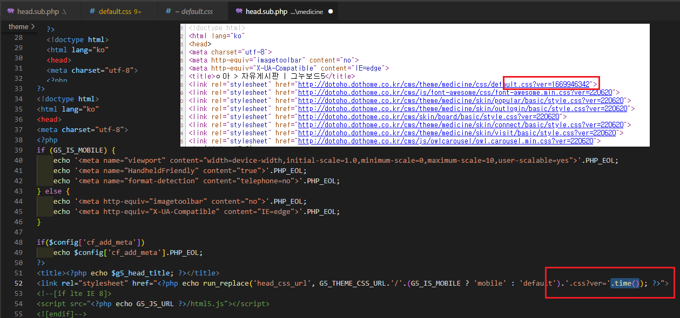Click PHP elephant icon on head.sub.php .\ tab
The width and height of the screenshot is (680, 318).
tap(10, 11)
